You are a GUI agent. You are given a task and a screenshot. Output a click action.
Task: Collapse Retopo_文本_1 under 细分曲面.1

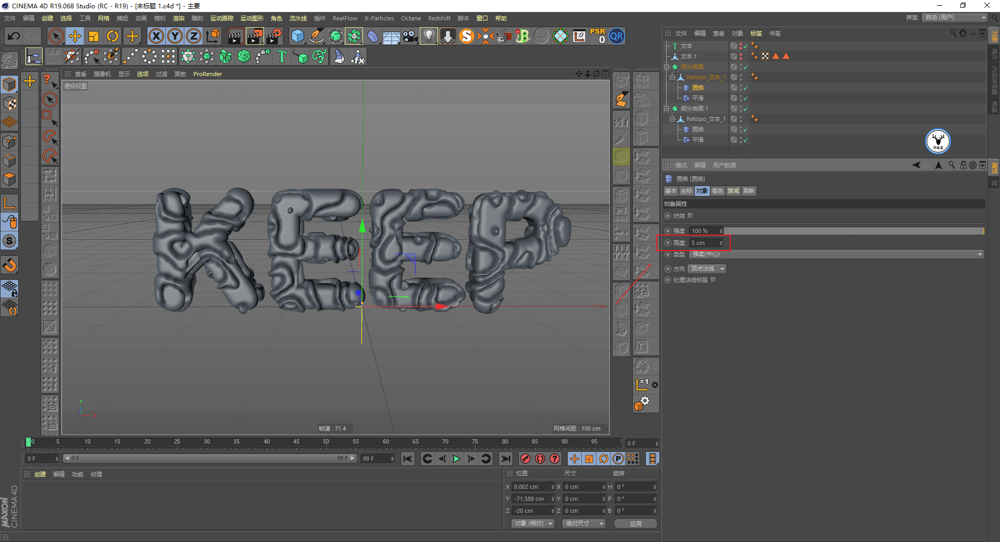pos(672,119)
